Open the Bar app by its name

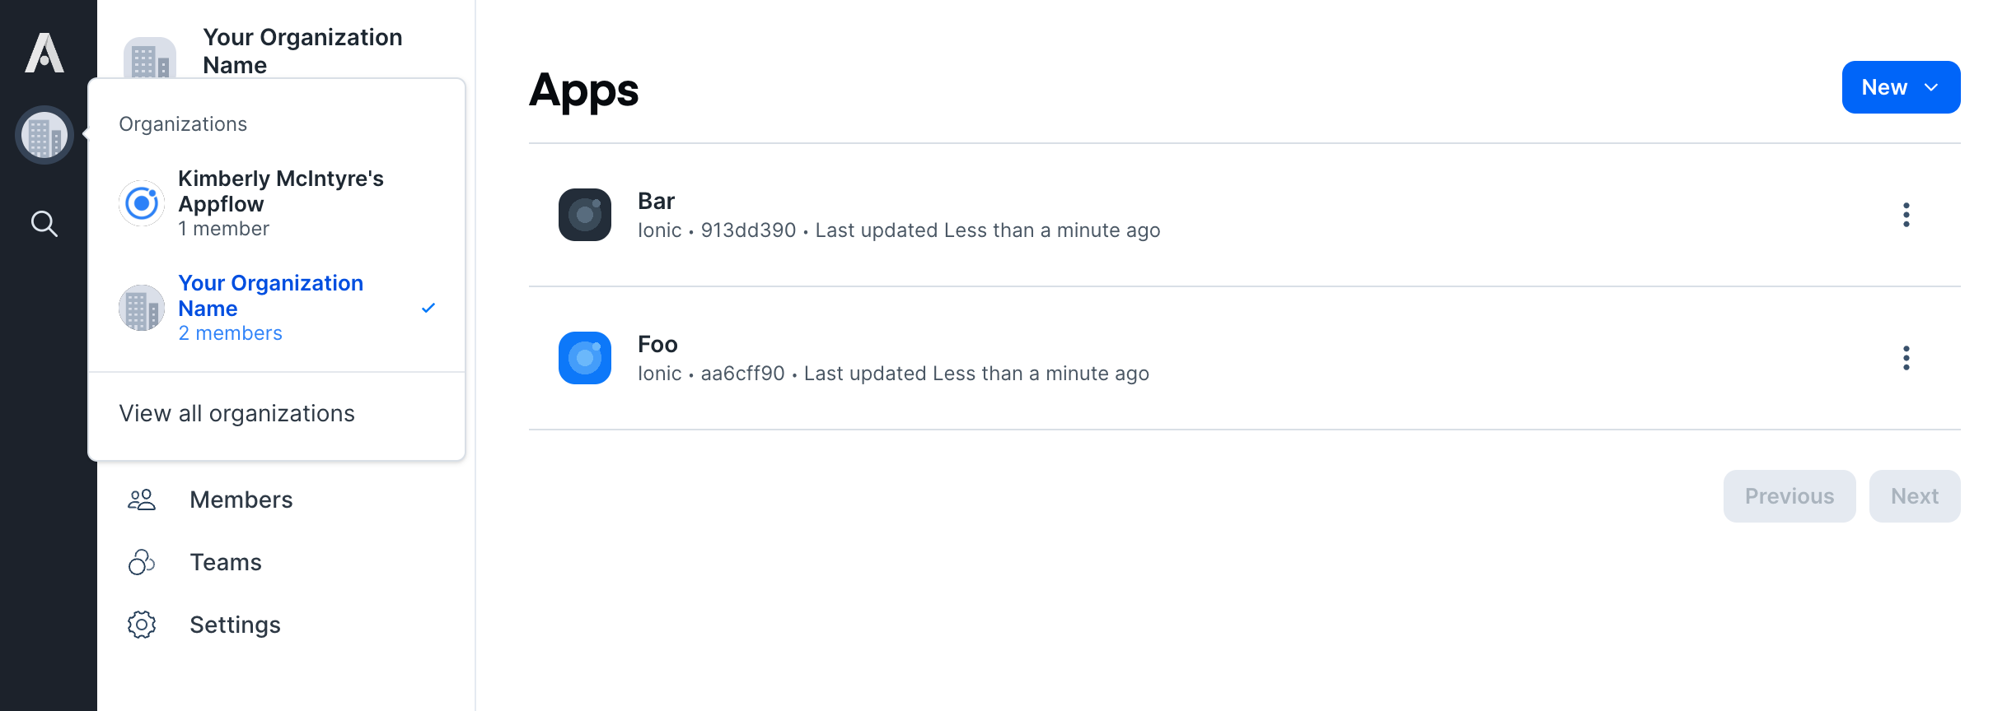656,201
